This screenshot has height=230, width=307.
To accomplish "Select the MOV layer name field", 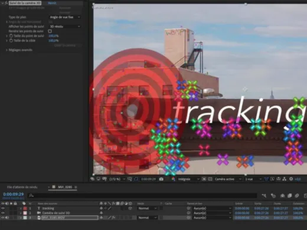I will pyautogui.click(x=70, y=218).
